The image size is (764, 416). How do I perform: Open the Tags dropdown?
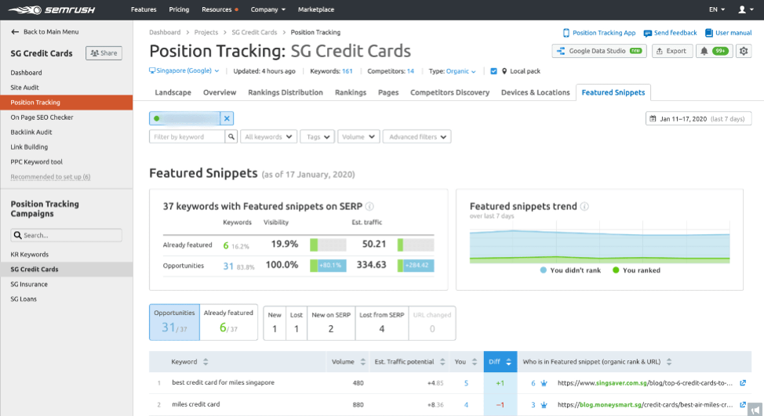(318, 137)
